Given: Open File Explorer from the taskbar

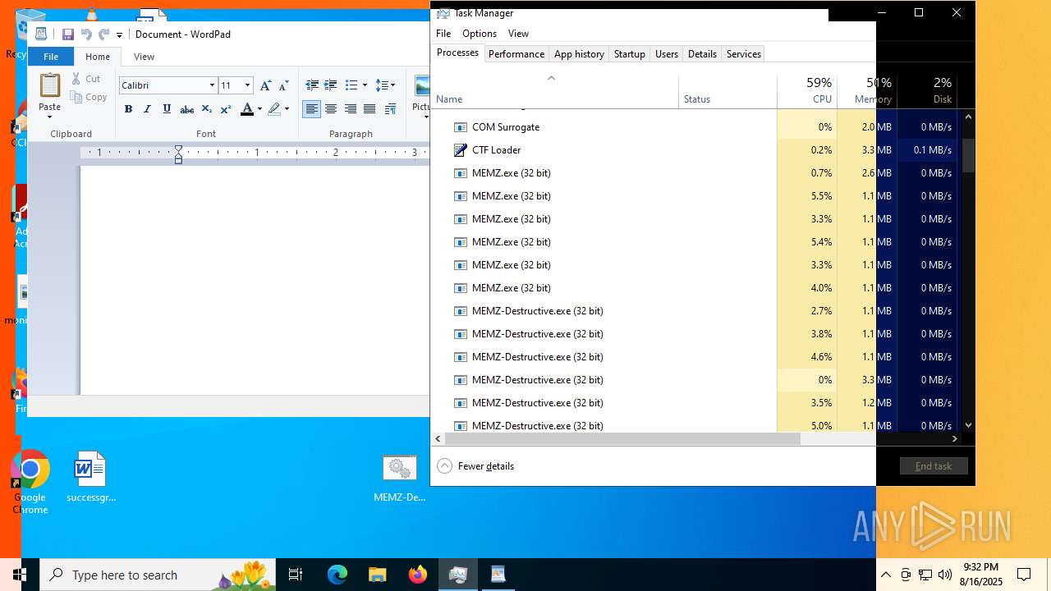Looking at the screenshot, I should pyautogui.click(x=378, y=575).
